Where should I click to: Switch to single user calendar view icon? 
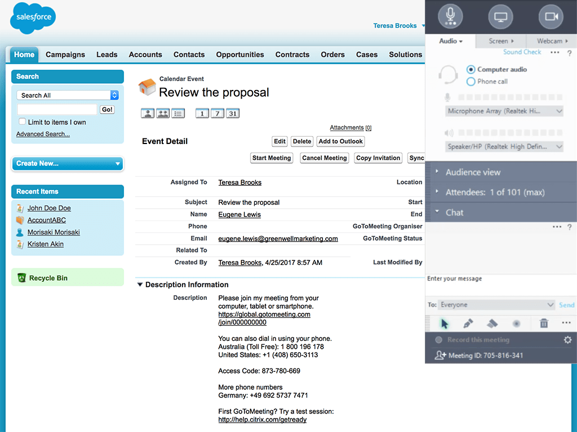pos(148,114)
